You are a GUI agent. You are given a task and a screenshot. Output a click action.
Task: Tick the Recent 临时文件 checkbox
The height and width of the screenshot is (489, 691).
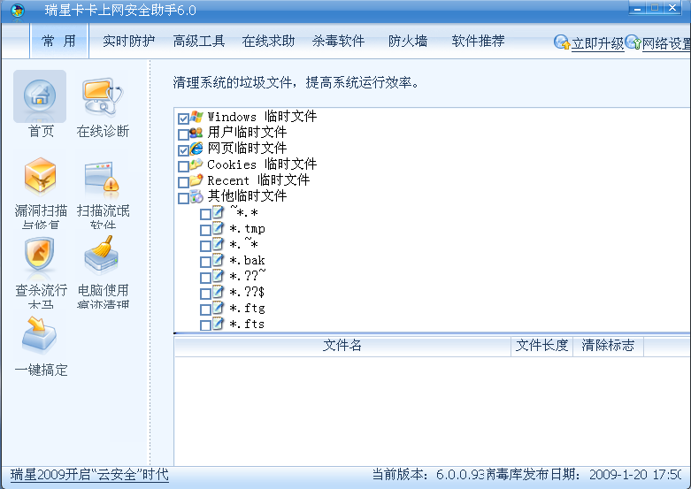[183, 182]
